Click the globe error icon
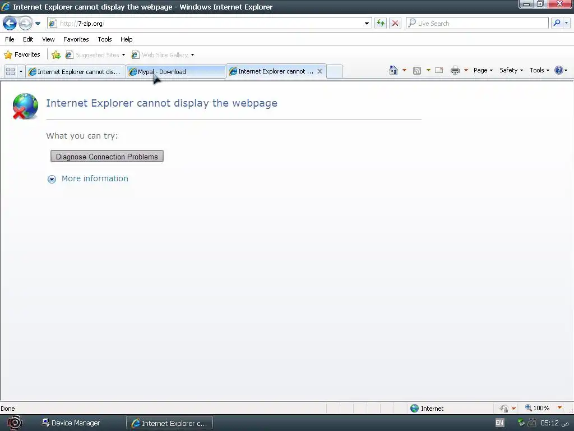Image resolution: width=574 pixels, height=431 pixels. tap(25, 106)
